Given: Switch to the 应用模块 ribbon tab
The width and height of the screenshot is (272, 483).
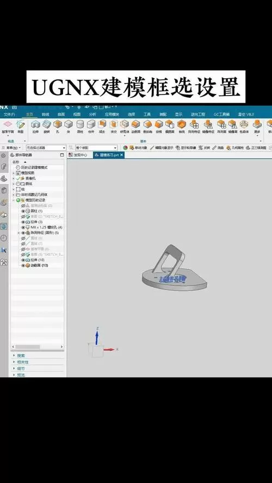Looking at the screenshot, I should pos(112,114).
